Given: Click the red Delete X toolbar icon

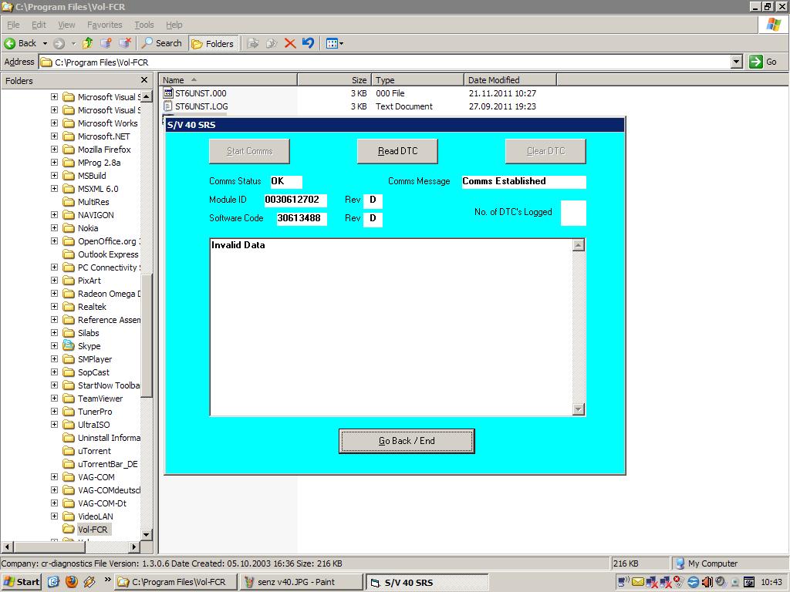Looking at the screenshot, I should (x=290, y=43).
